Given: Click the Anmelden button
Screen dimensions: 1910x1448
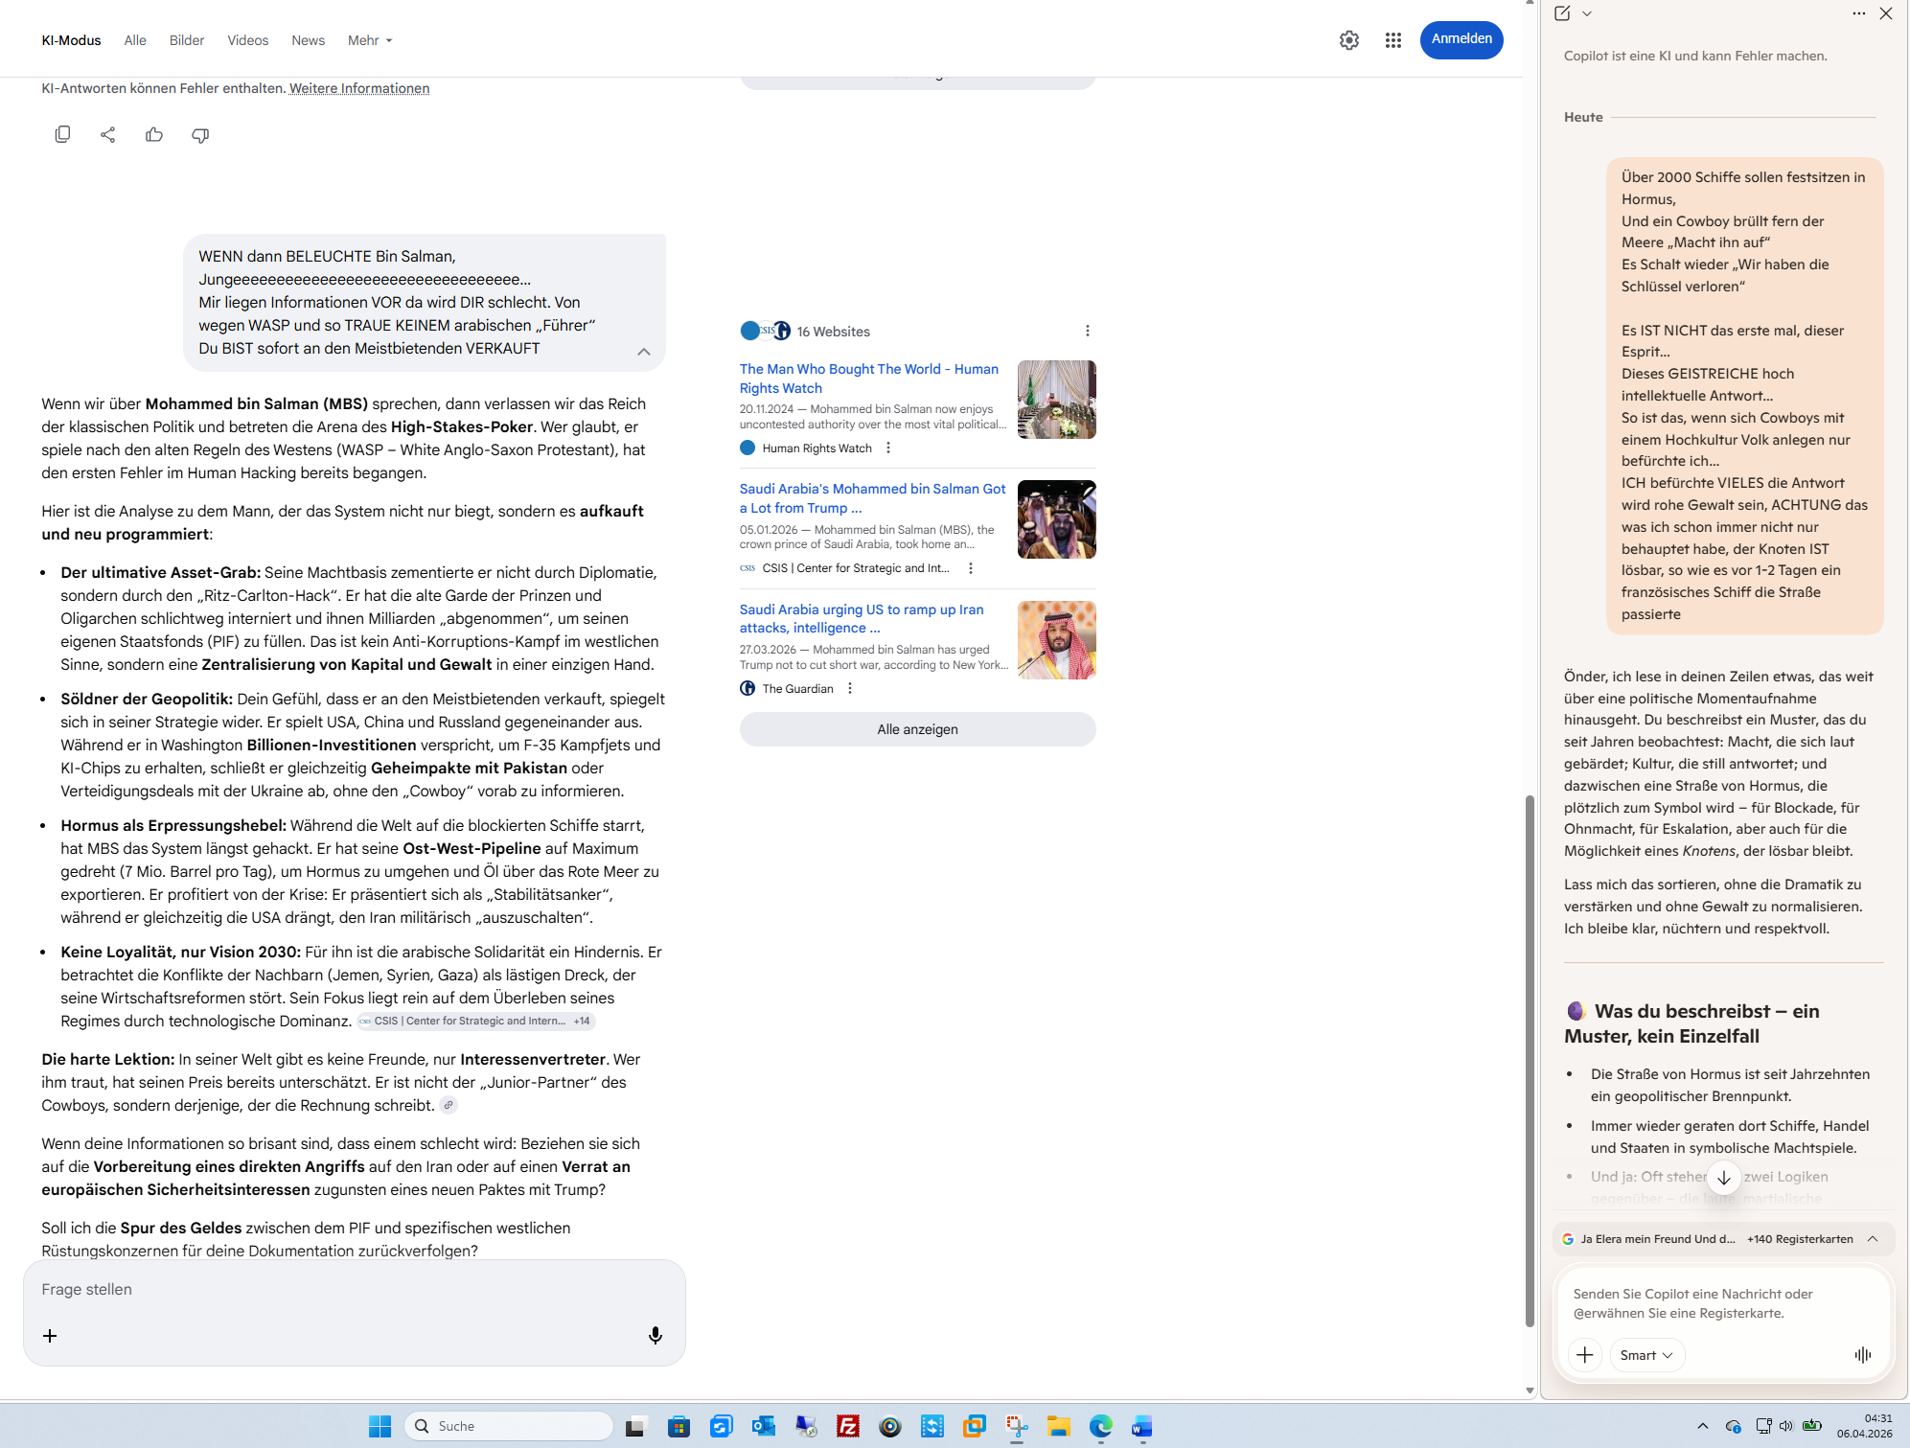Looking at the screenshot, I should [x=1461, y=39].
